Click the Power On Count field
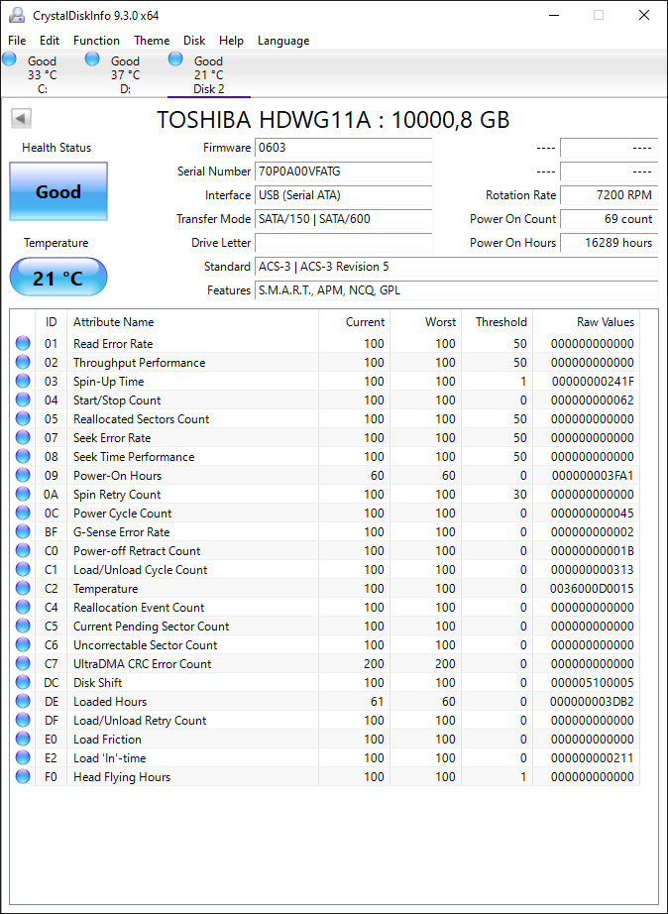668x914 pixels. point(610,219)
